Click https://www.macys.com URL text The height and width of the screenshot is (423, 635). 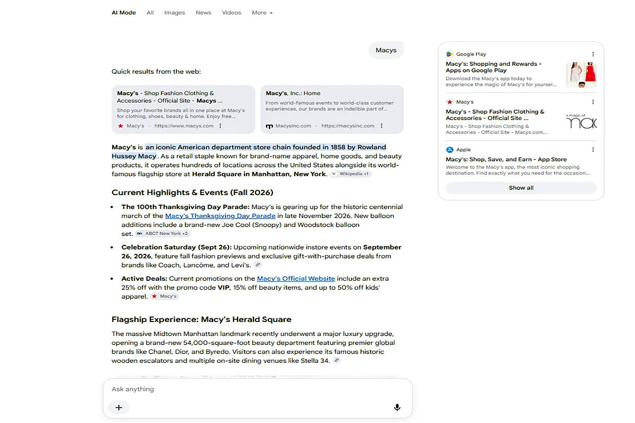tap(184, 126)
